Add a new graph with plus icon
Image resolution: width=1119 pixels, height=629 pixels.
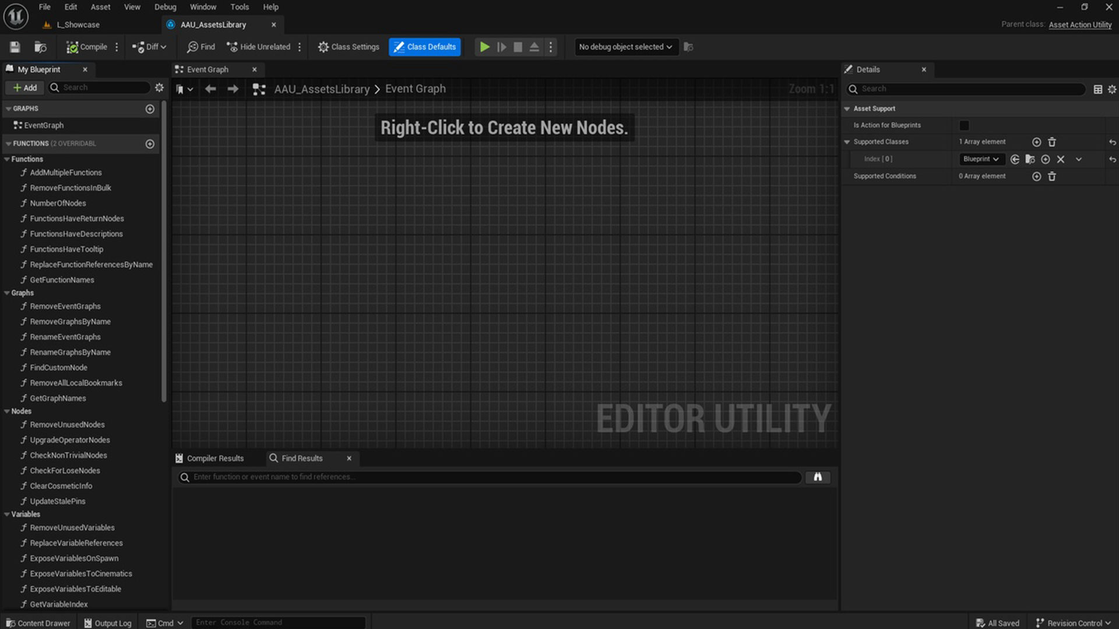pos(150,109)
